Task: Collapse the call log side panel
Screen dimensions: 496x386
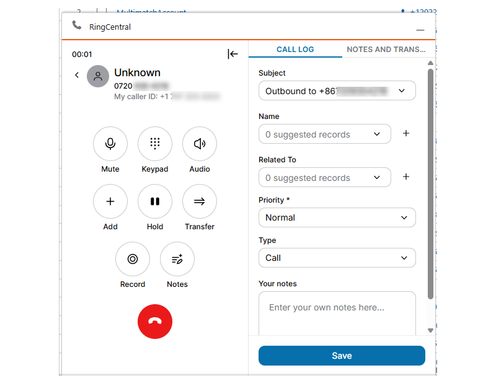Action: coord(232,54)
